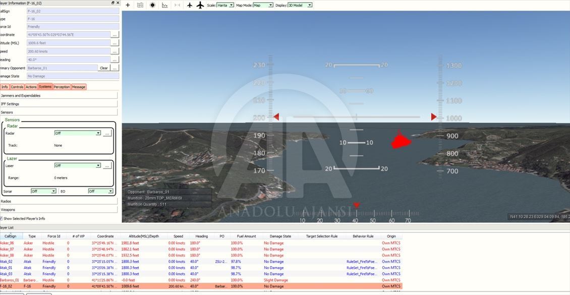This screenshot has height=295, width=570.
Task: Open the Map Mode dropdown
Action: pyautogui.click(x=263, y=5)
